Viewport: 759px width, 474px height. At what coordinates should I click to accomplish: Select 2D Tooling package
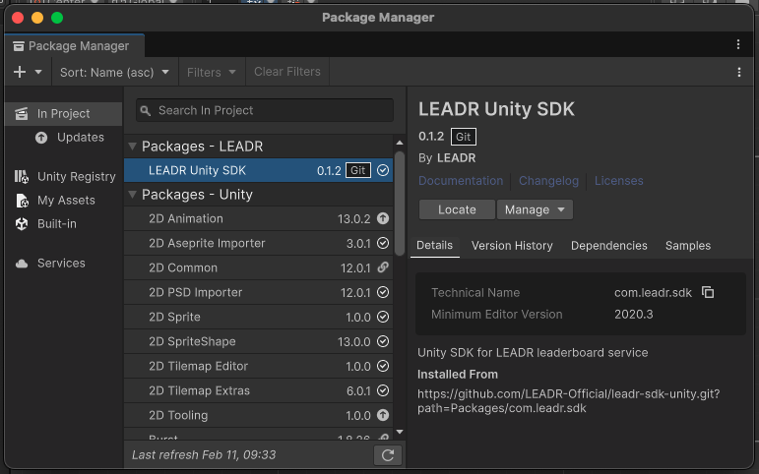pos(259,415)
